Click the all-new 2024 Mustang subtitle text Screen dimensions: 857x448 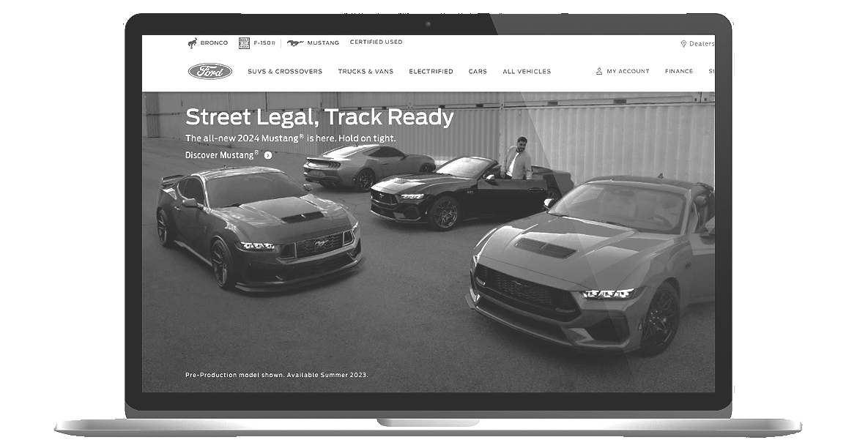pos(290,138)
